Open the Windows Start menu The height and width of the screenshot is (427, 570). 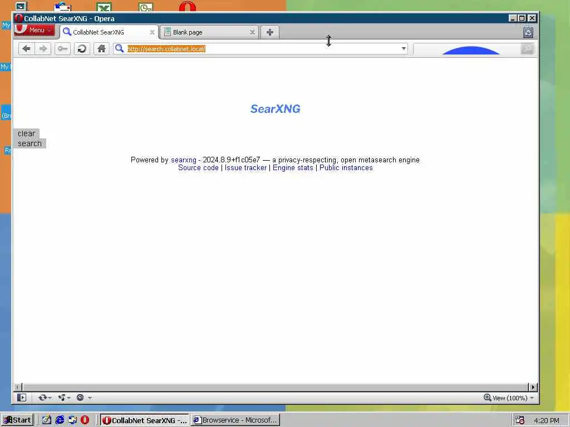17,420
